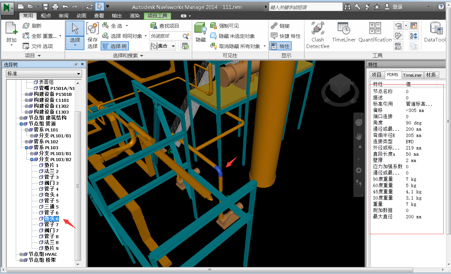Click the large Append (附加) icon
The height and width of the screenshot is (274, 451).
(12, 28)
